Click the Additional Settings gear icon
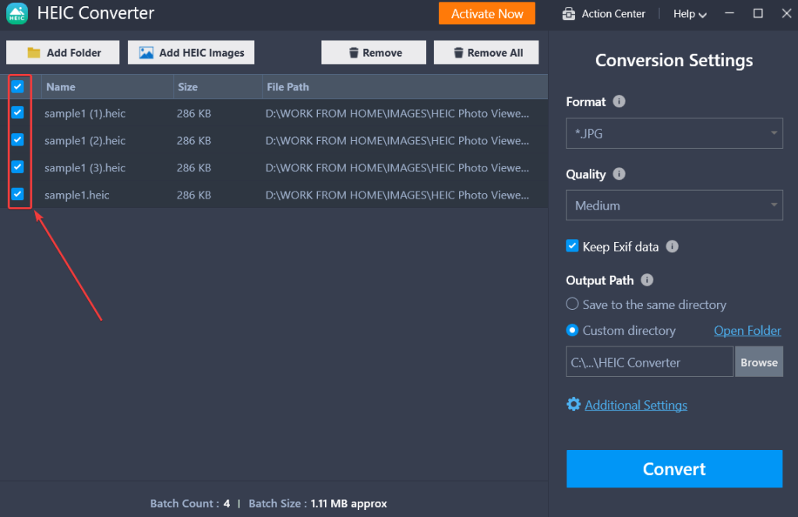Viewport: 798px width, 517px height. 574,405
